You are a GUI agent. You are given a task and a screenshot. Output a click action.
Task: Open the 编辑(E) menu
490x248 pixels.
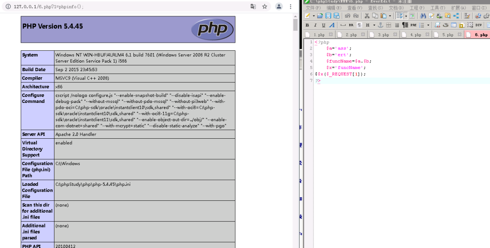point(334,8)
